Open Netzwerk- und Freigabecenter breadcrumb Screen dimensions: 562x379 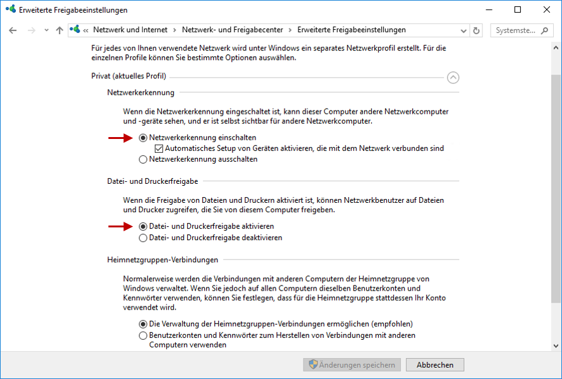232,30
